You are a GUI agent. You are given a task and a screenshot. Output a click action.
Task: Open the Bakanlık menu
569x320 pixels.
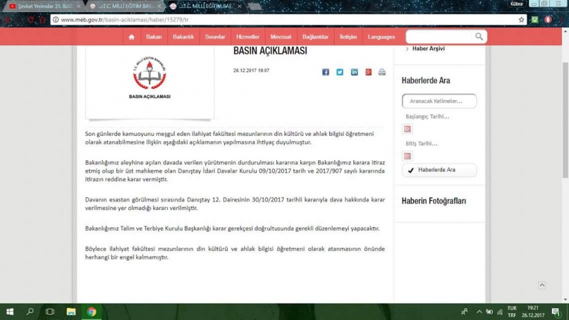[x=183, y=37]
